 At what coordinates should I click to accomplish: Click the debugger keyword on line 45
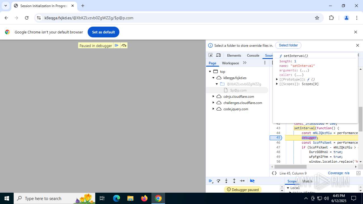(309, 138)
